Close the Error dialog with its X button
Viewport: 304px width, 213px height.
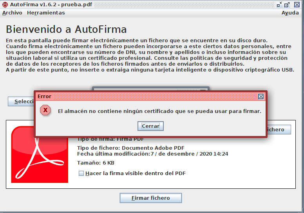tap(261, 96)
